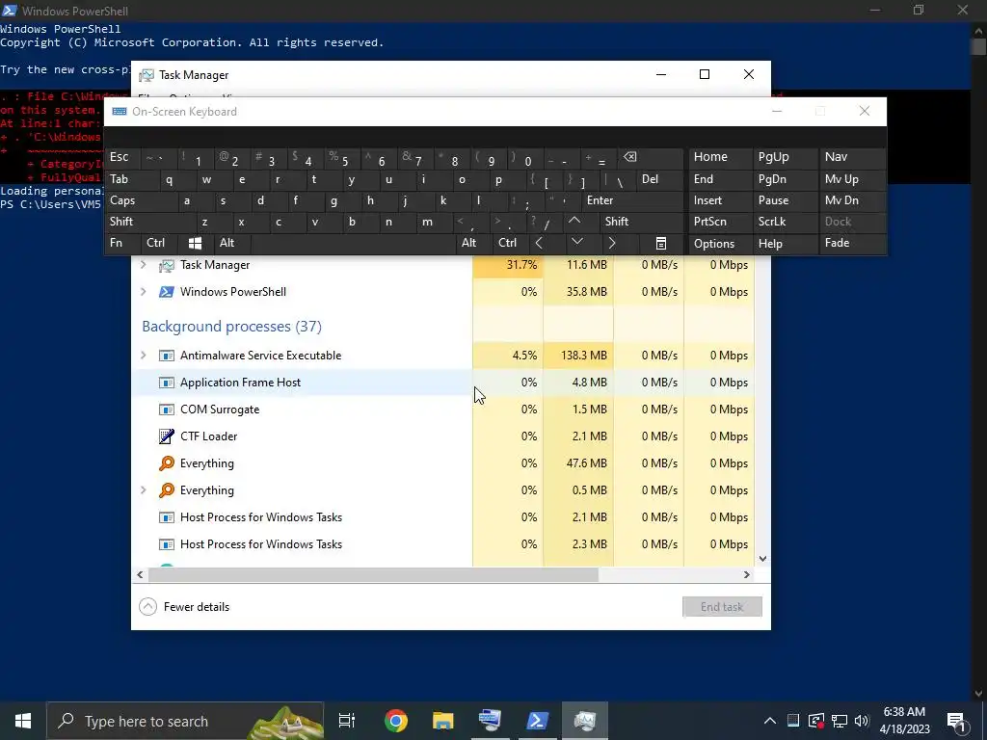The height and width of the screenshot is (740, 987).
Task: Click the Background processes (37) heading
Action: click(231, 327)
